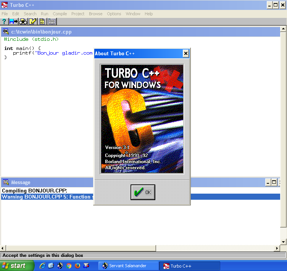Maximize the Turbo C++ main window
287x271 pixels.
coord(276,5)
